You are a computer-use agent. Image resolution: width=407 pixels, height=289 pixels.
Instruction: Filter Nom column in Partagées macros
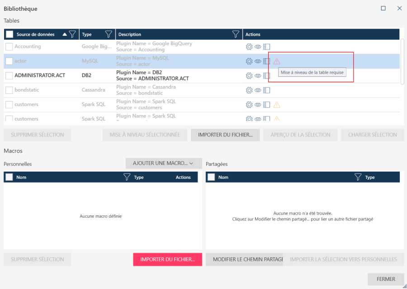[358, 177]
